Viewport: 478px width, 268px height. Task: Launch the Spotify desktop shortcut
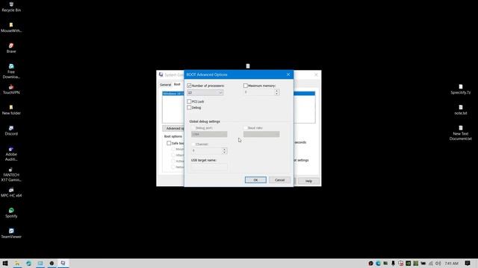point(11,213)
